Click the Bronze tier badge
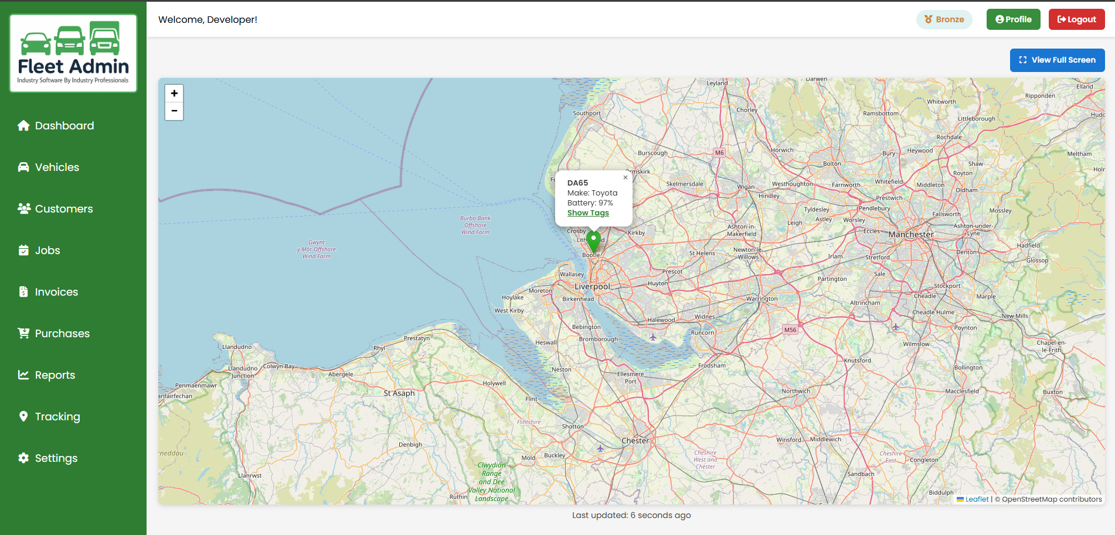This screenshot has height=535, width=1115. pos(944,19)
